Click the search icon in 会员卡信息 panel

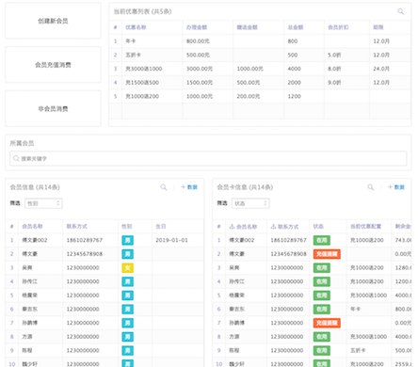click(371, 187)
